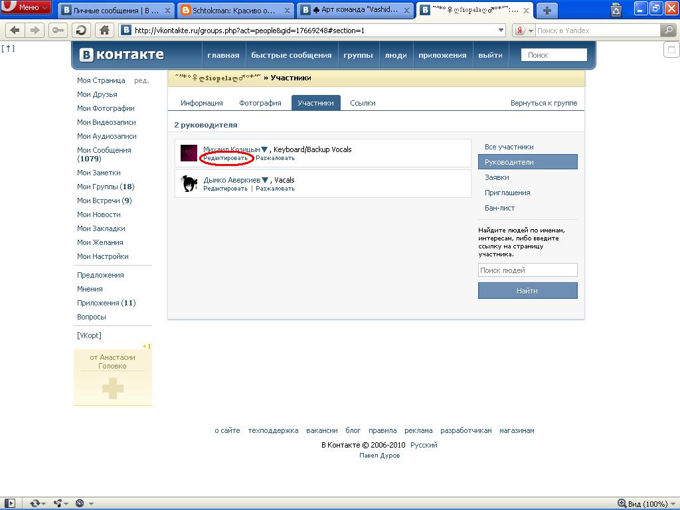Click the Поиск в Yandex field
The image size is (680, 510).
pos(598,31)
